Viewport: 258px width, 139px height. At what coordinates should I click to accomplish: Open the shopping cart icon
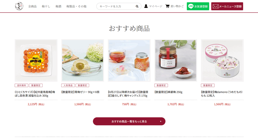pos(167,6)
